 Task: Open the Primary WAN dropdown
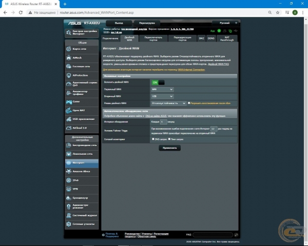[162, 90]
